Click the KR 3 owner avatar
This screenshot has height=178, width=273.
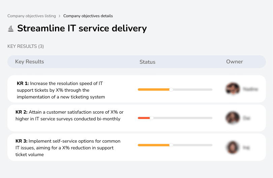(233, 147)
